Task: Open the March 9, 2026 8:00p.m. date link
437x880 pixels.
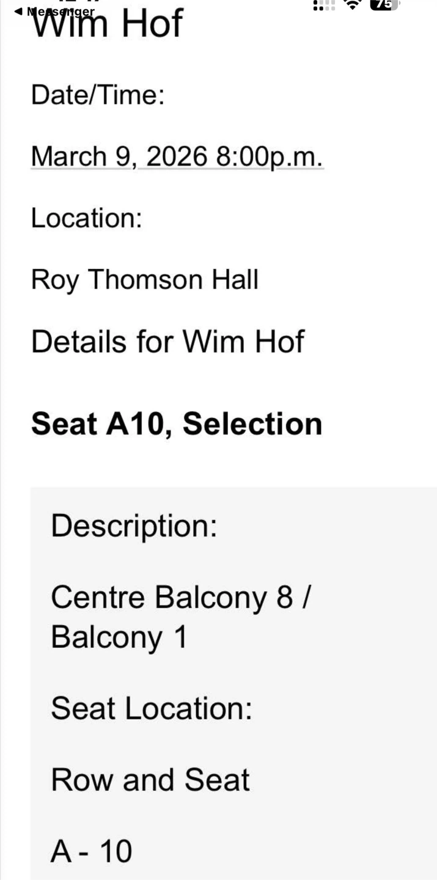Action: (x=177, y=156)
